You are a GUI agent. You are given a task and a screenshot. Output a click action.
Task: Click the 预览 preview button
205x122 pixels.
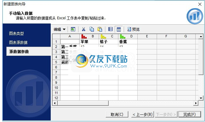tap(133, 29)
